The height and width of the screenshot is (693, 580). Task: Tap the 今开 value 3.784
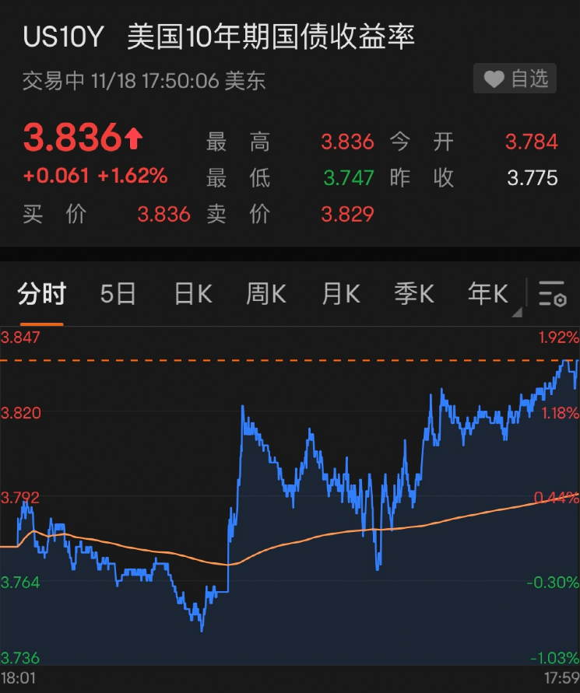click(531, 142)
